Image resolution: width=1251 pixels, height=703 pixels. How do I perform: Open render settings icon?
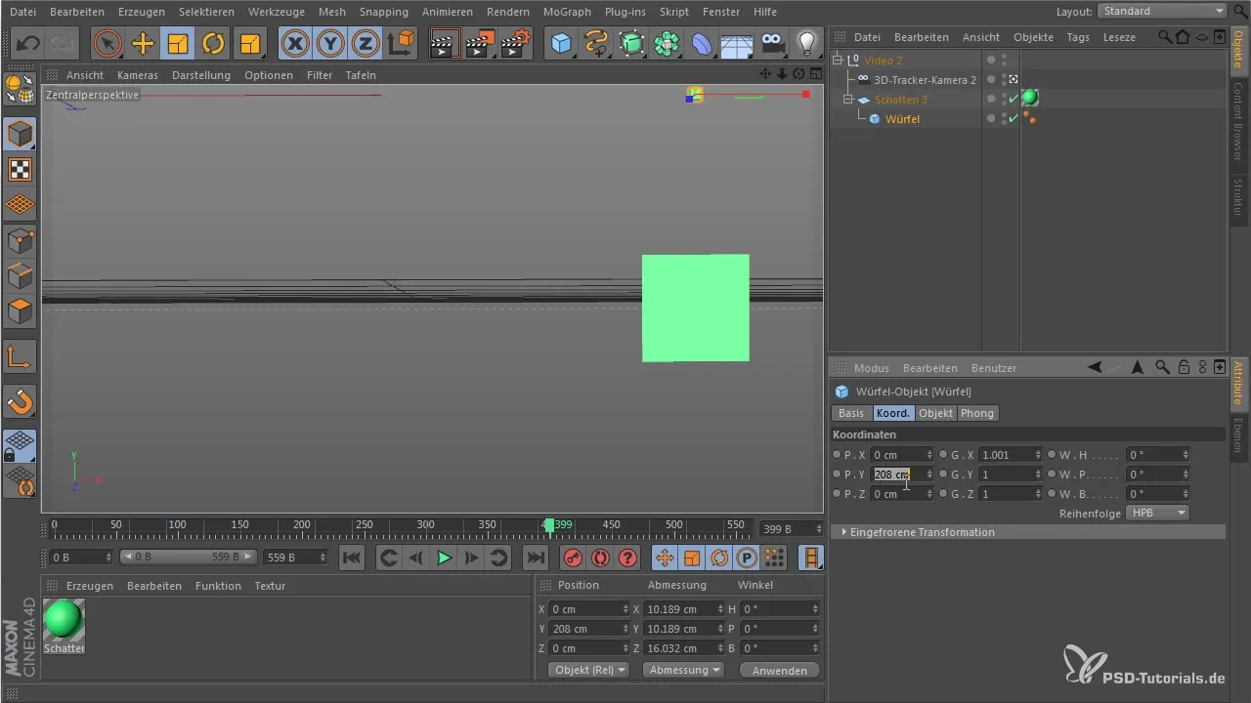pos(516,44)
